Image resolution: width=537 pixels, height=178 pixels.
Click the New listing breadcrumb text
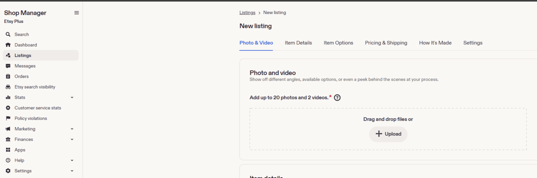274,12
